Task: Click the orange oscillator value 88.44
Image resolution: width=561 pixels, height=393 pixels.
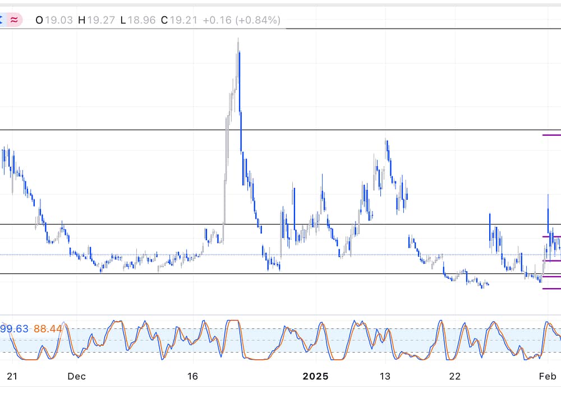Action: [x=48, y=328]
